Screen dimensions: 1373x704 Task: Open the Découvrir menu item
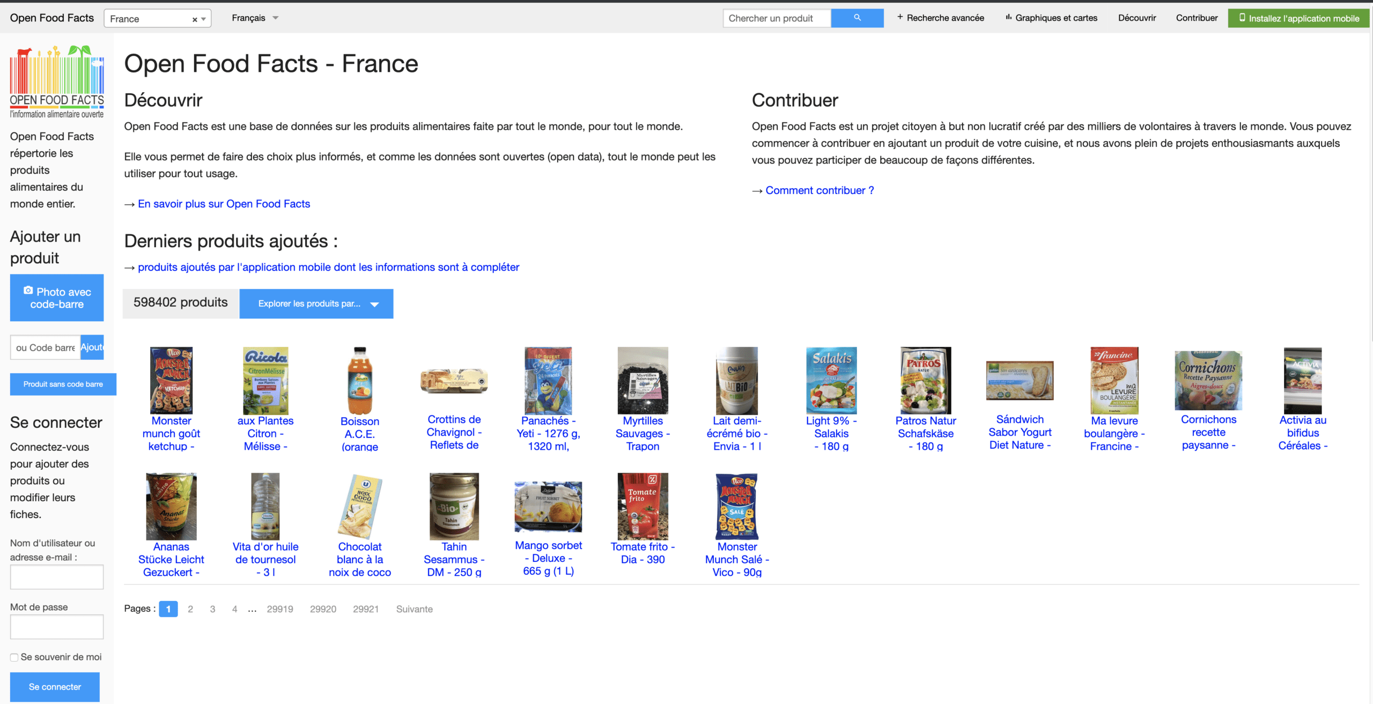[x=1137, y=18]
